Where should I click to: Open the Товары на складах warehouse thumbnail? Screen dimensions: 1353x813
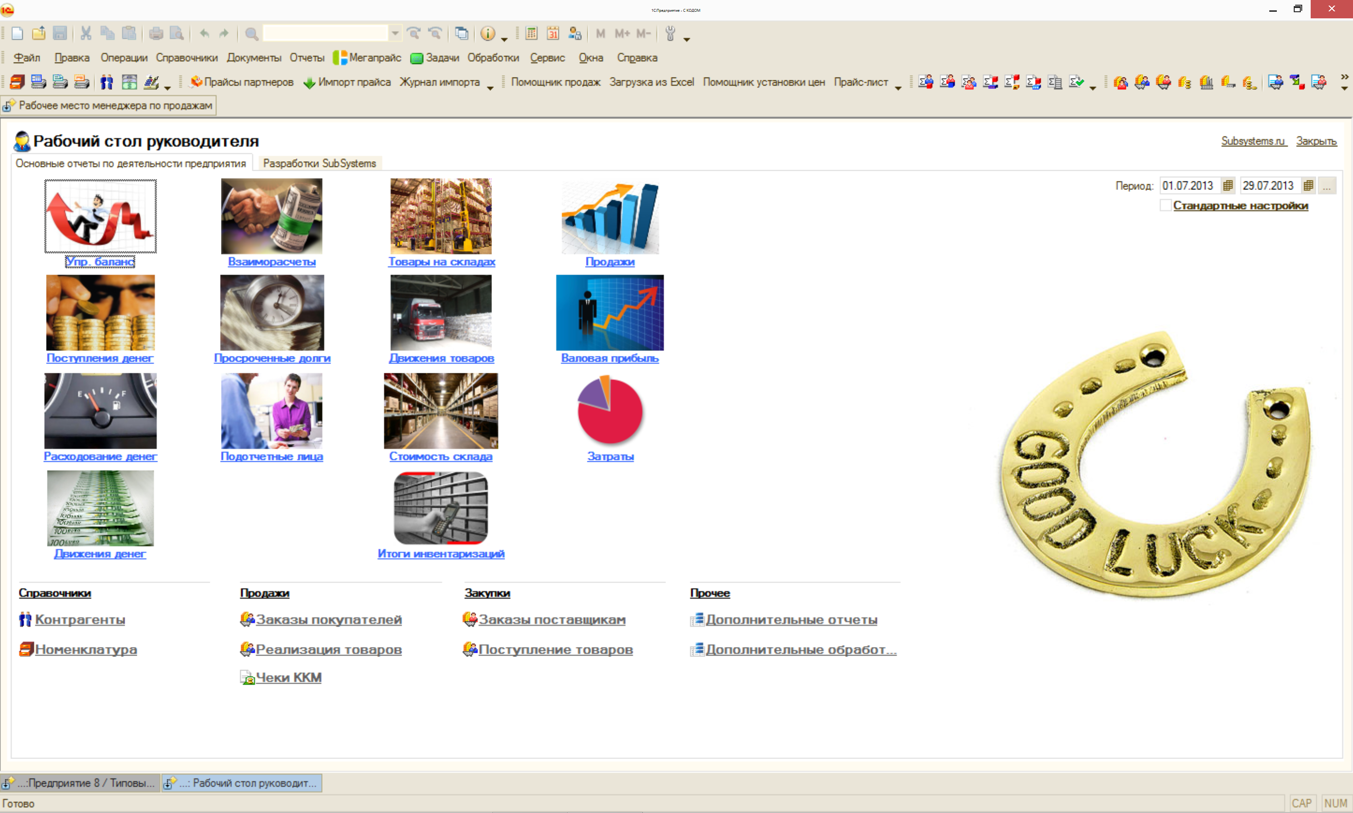pos(441,216)
